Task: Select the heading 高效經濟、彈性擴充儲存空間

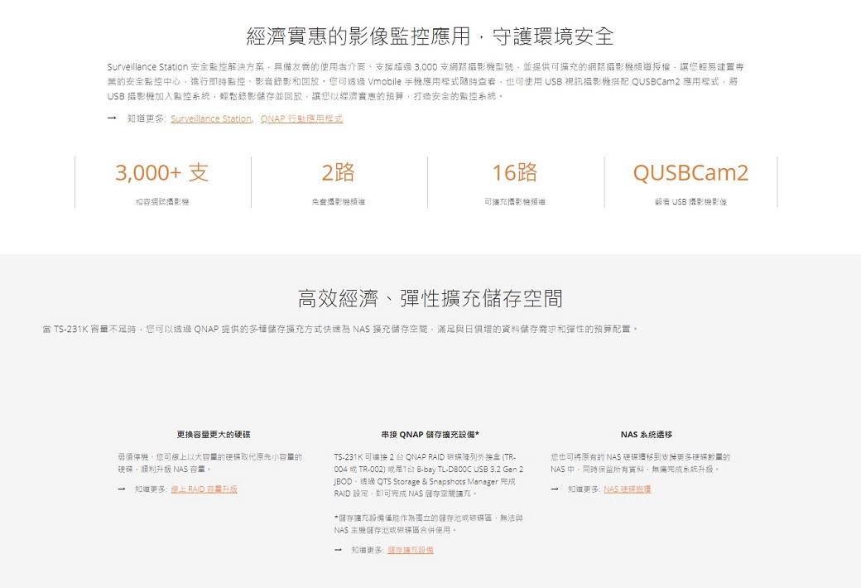Action: [430, 298]
